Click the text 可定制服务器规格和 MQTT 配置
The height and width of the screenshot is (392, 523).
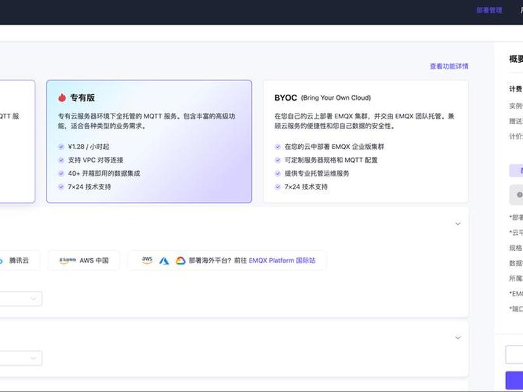point(331,160)
